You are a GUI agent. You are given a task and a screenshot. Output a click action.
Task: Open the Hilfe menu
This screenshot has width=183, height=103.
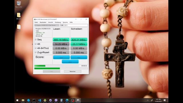pos(71,22)
